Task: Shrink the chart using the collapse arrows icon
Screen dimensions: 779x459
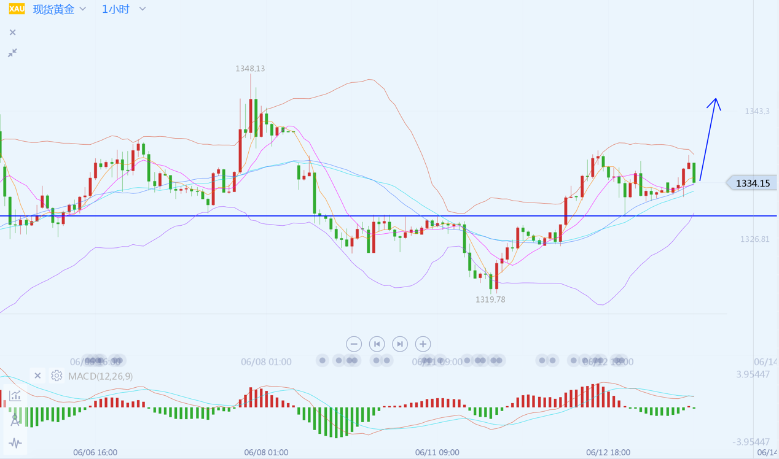Action: coord(12,53)
